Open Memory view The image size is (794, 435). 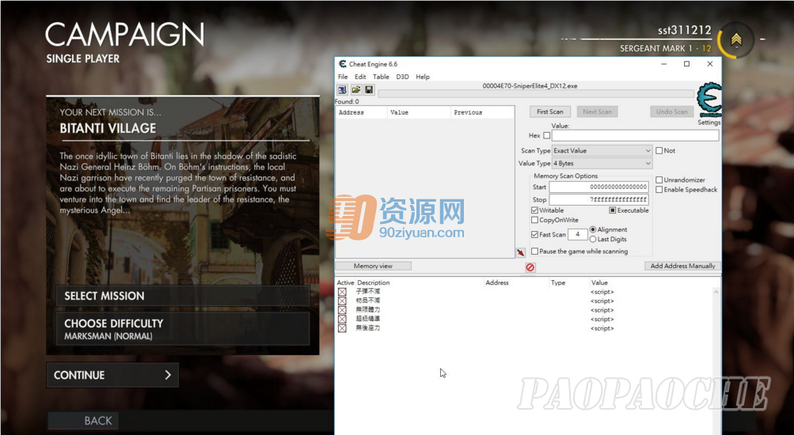pyautogui.click(x=373, y=266)
